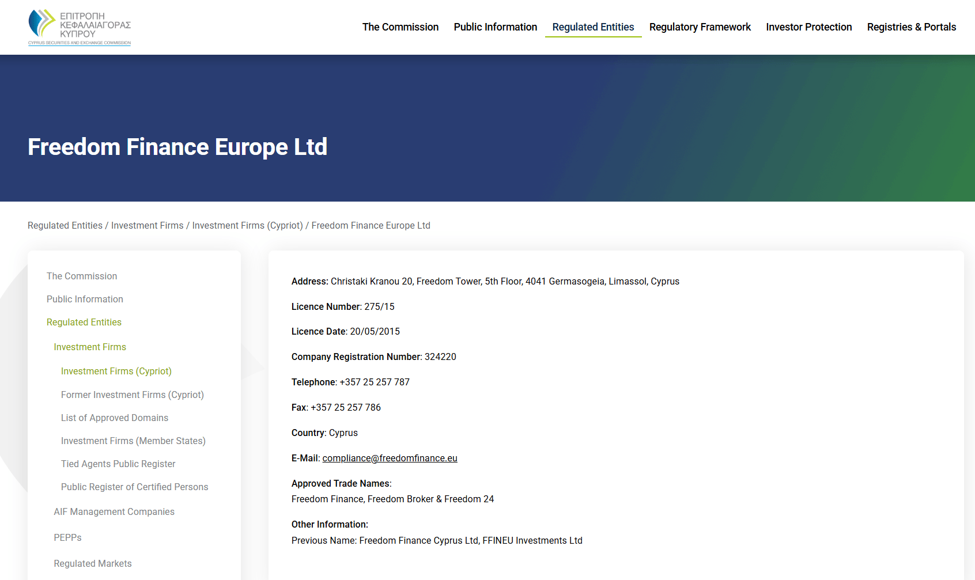The image size is (975, 580).
Task: Click the Approved Trade Names label
Action: click(342, 484)
